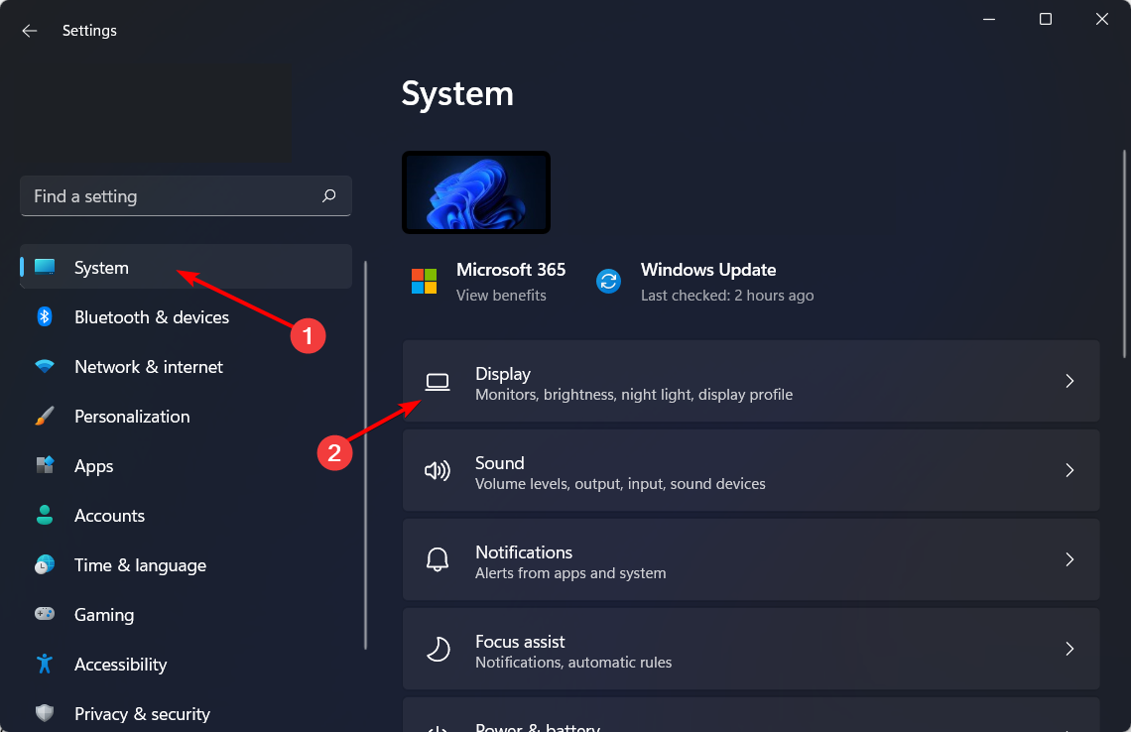
Task: Click the search magnifier icon
Action: pyautogui.click(x=329, y=195)
